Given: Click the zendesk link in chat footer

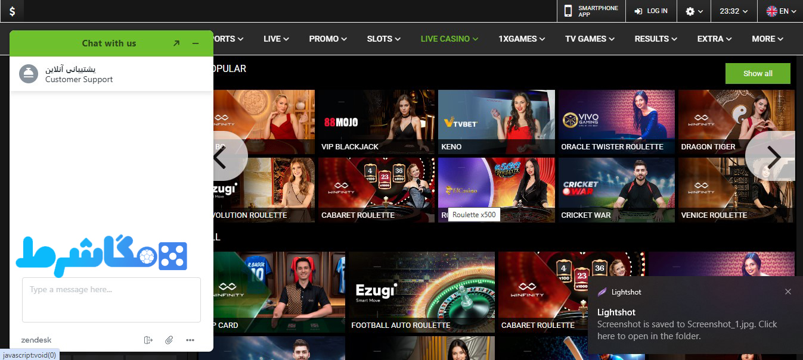Looking at the screenshot, I should click(x=36, y=340).
